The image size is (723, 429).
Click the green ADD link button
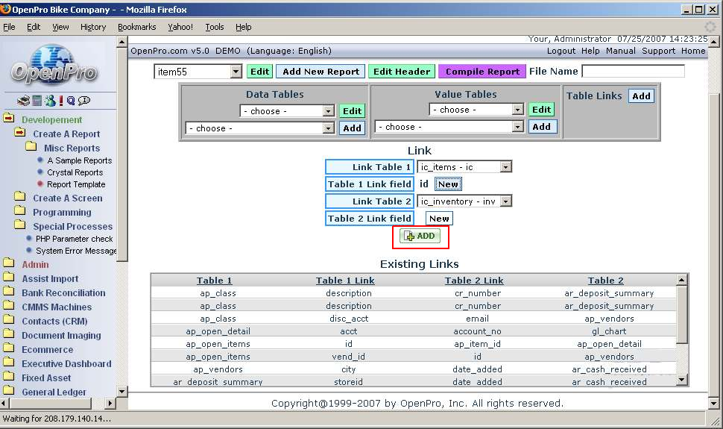[420, 236]
